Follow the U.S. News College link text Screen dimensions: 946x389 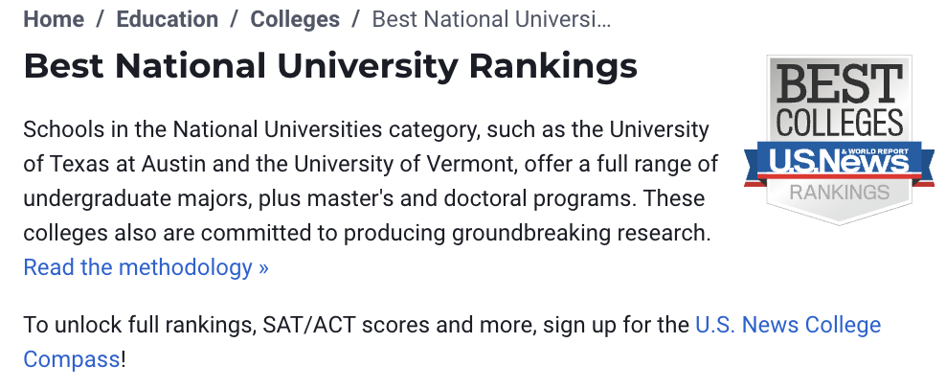788,325
